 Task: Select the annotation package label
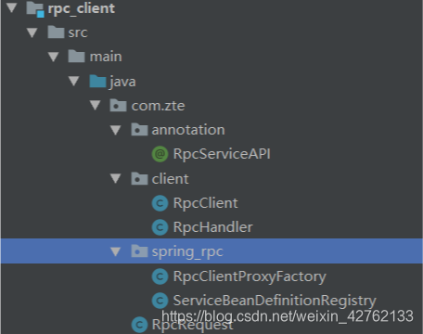tap(188, 130)
